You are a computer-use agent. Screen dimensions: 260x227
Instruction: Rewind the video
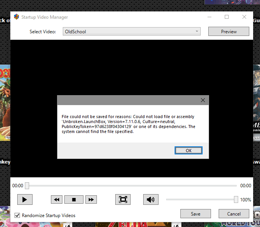pyautogui.click(x=57, y=199)
